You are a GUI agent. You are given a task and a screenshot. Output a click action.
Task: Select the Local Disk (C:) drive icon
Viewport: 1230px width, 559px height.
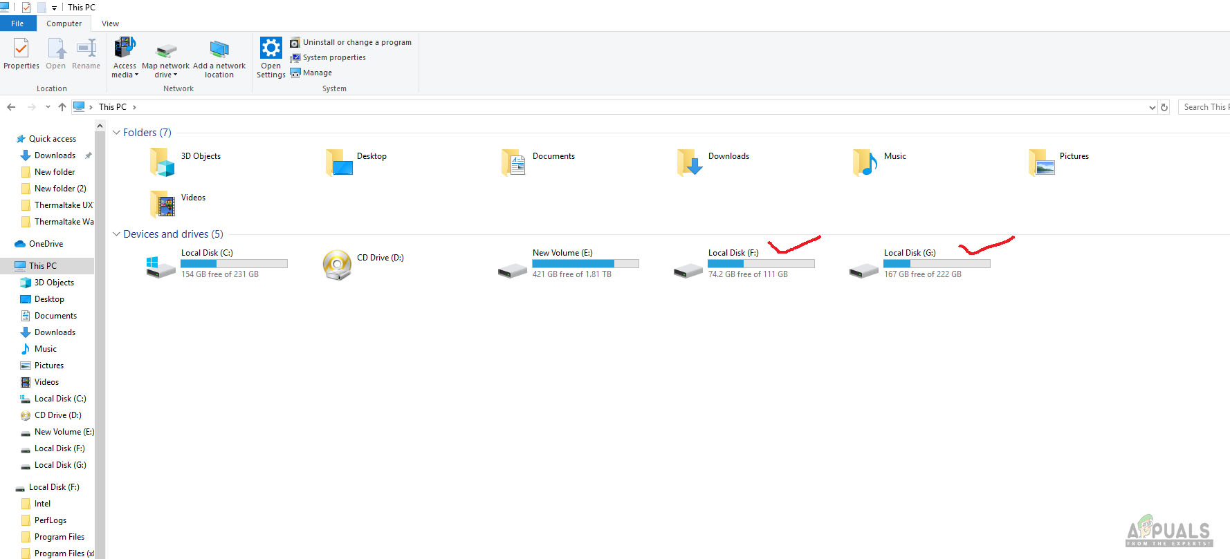(160, 266)
